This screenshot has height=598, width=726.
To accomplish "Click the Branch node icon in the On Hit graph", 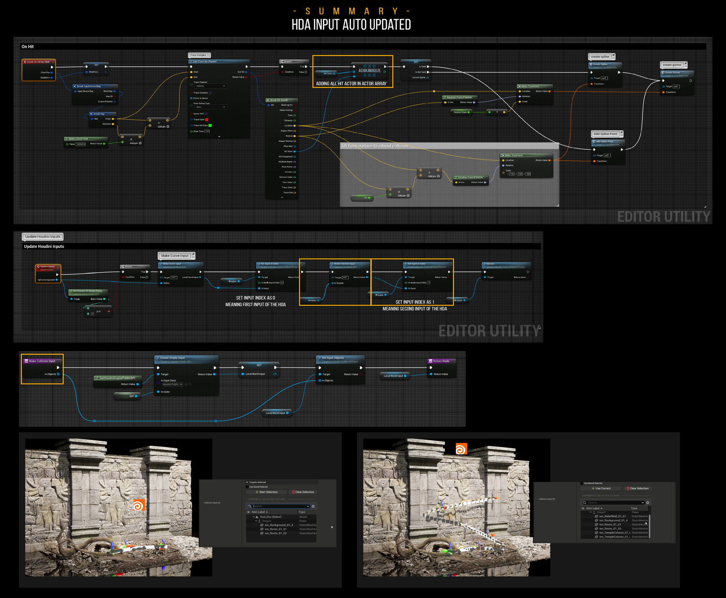I will (x=282, y=62).
